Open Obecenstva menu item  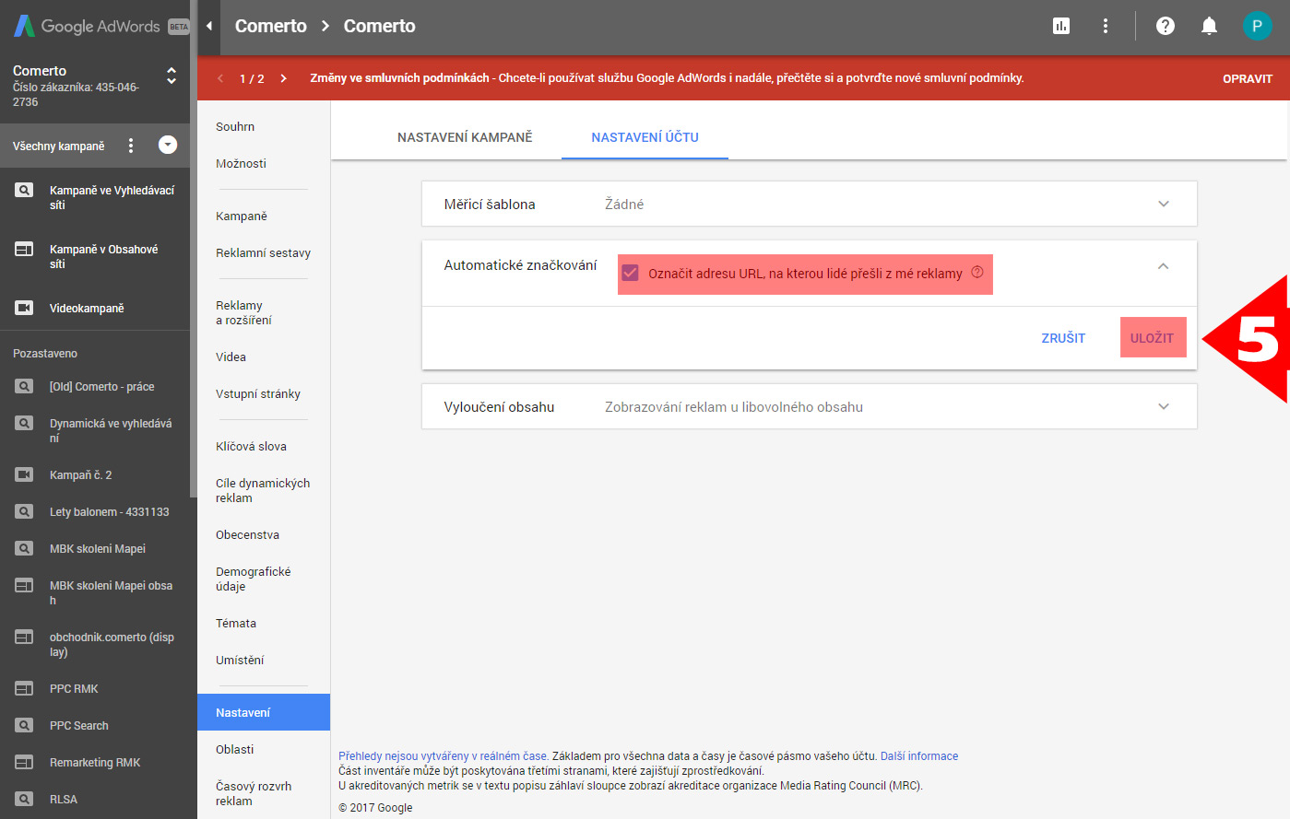point(247,534)
